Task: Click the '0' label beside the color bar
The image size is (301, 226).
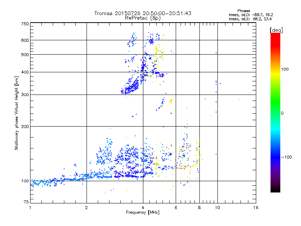Action: (x=282, y=113)
